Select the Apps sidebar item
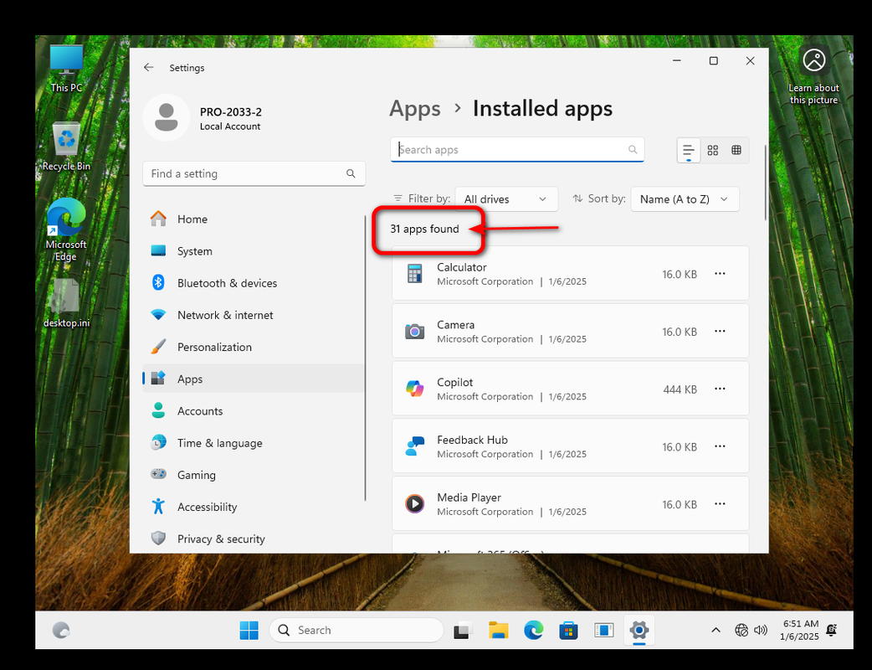 [254, 379]
